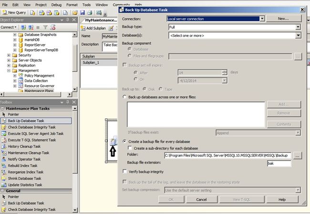The width and height of the screenshot is (310, 214).
Task: Click the New... connection button
Action: pyautogui.click(x=283, y=19)
